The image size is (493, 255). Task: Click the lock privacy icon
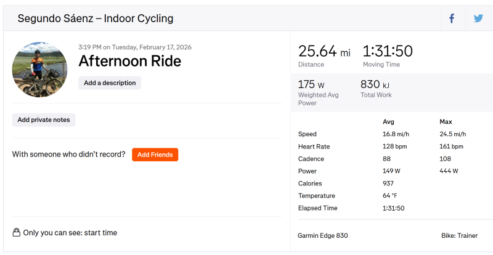17,232
